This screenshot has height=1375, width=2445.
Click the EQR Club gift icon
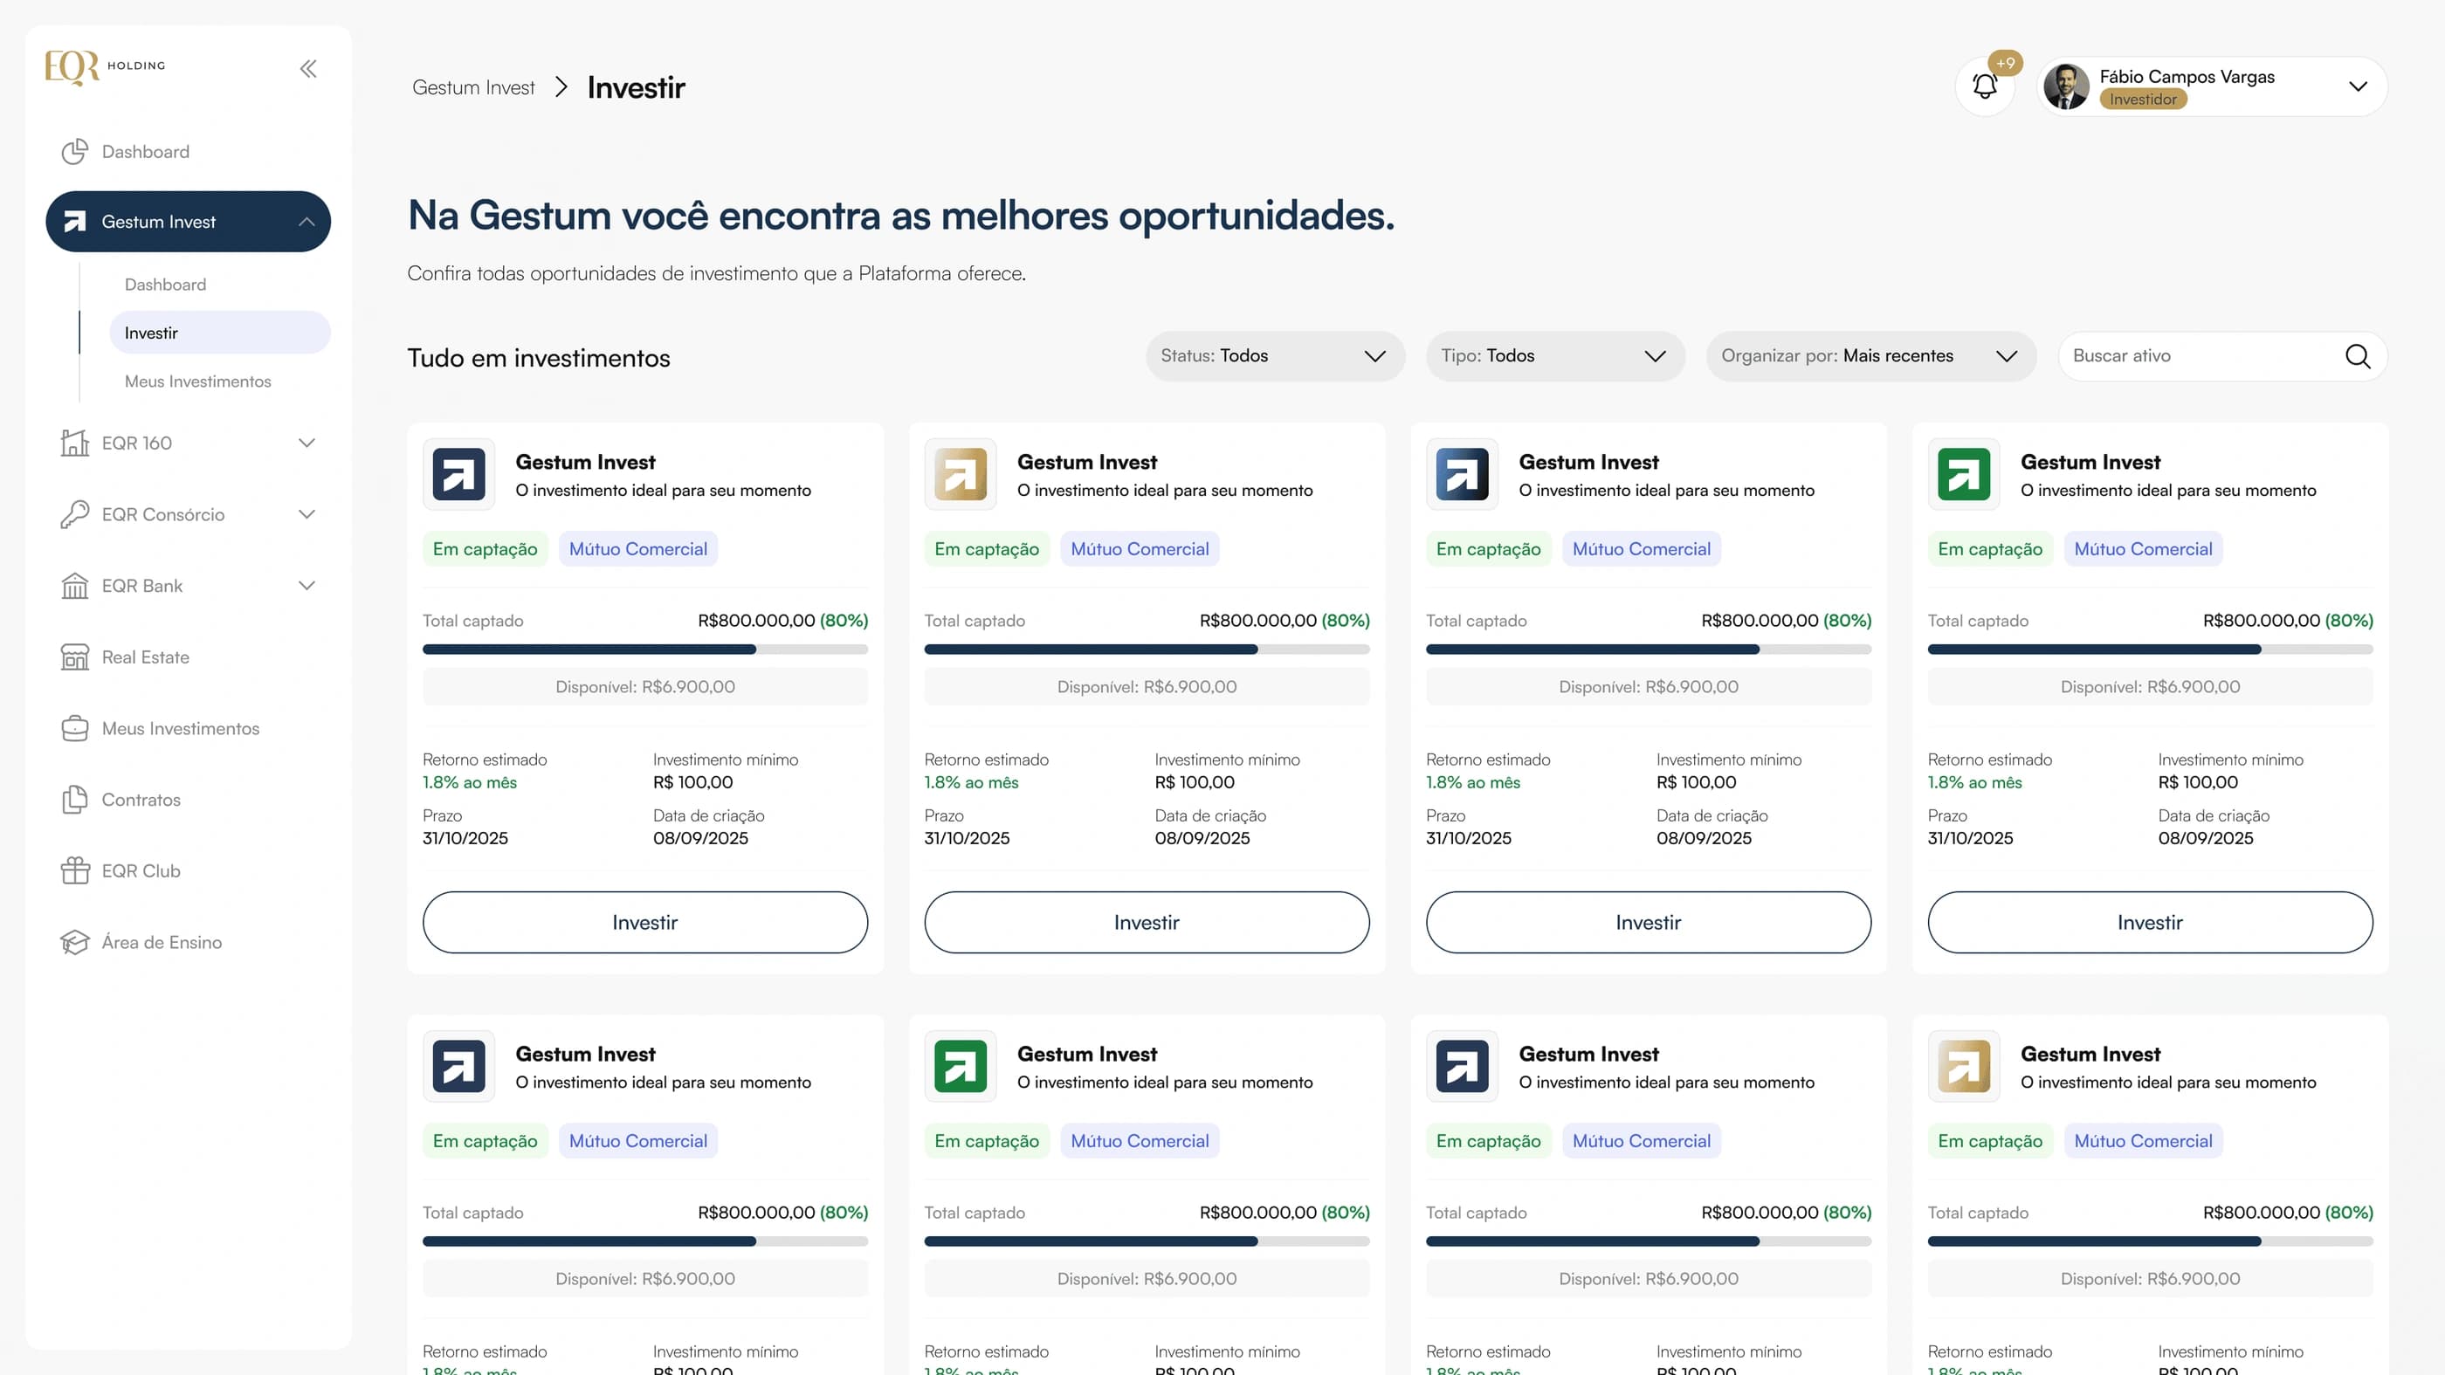(x=75, y=870)
